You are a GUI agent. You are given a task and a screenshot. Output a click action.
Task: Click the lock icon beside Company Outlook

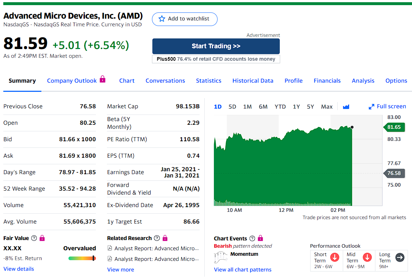click(x=103, y=79)
